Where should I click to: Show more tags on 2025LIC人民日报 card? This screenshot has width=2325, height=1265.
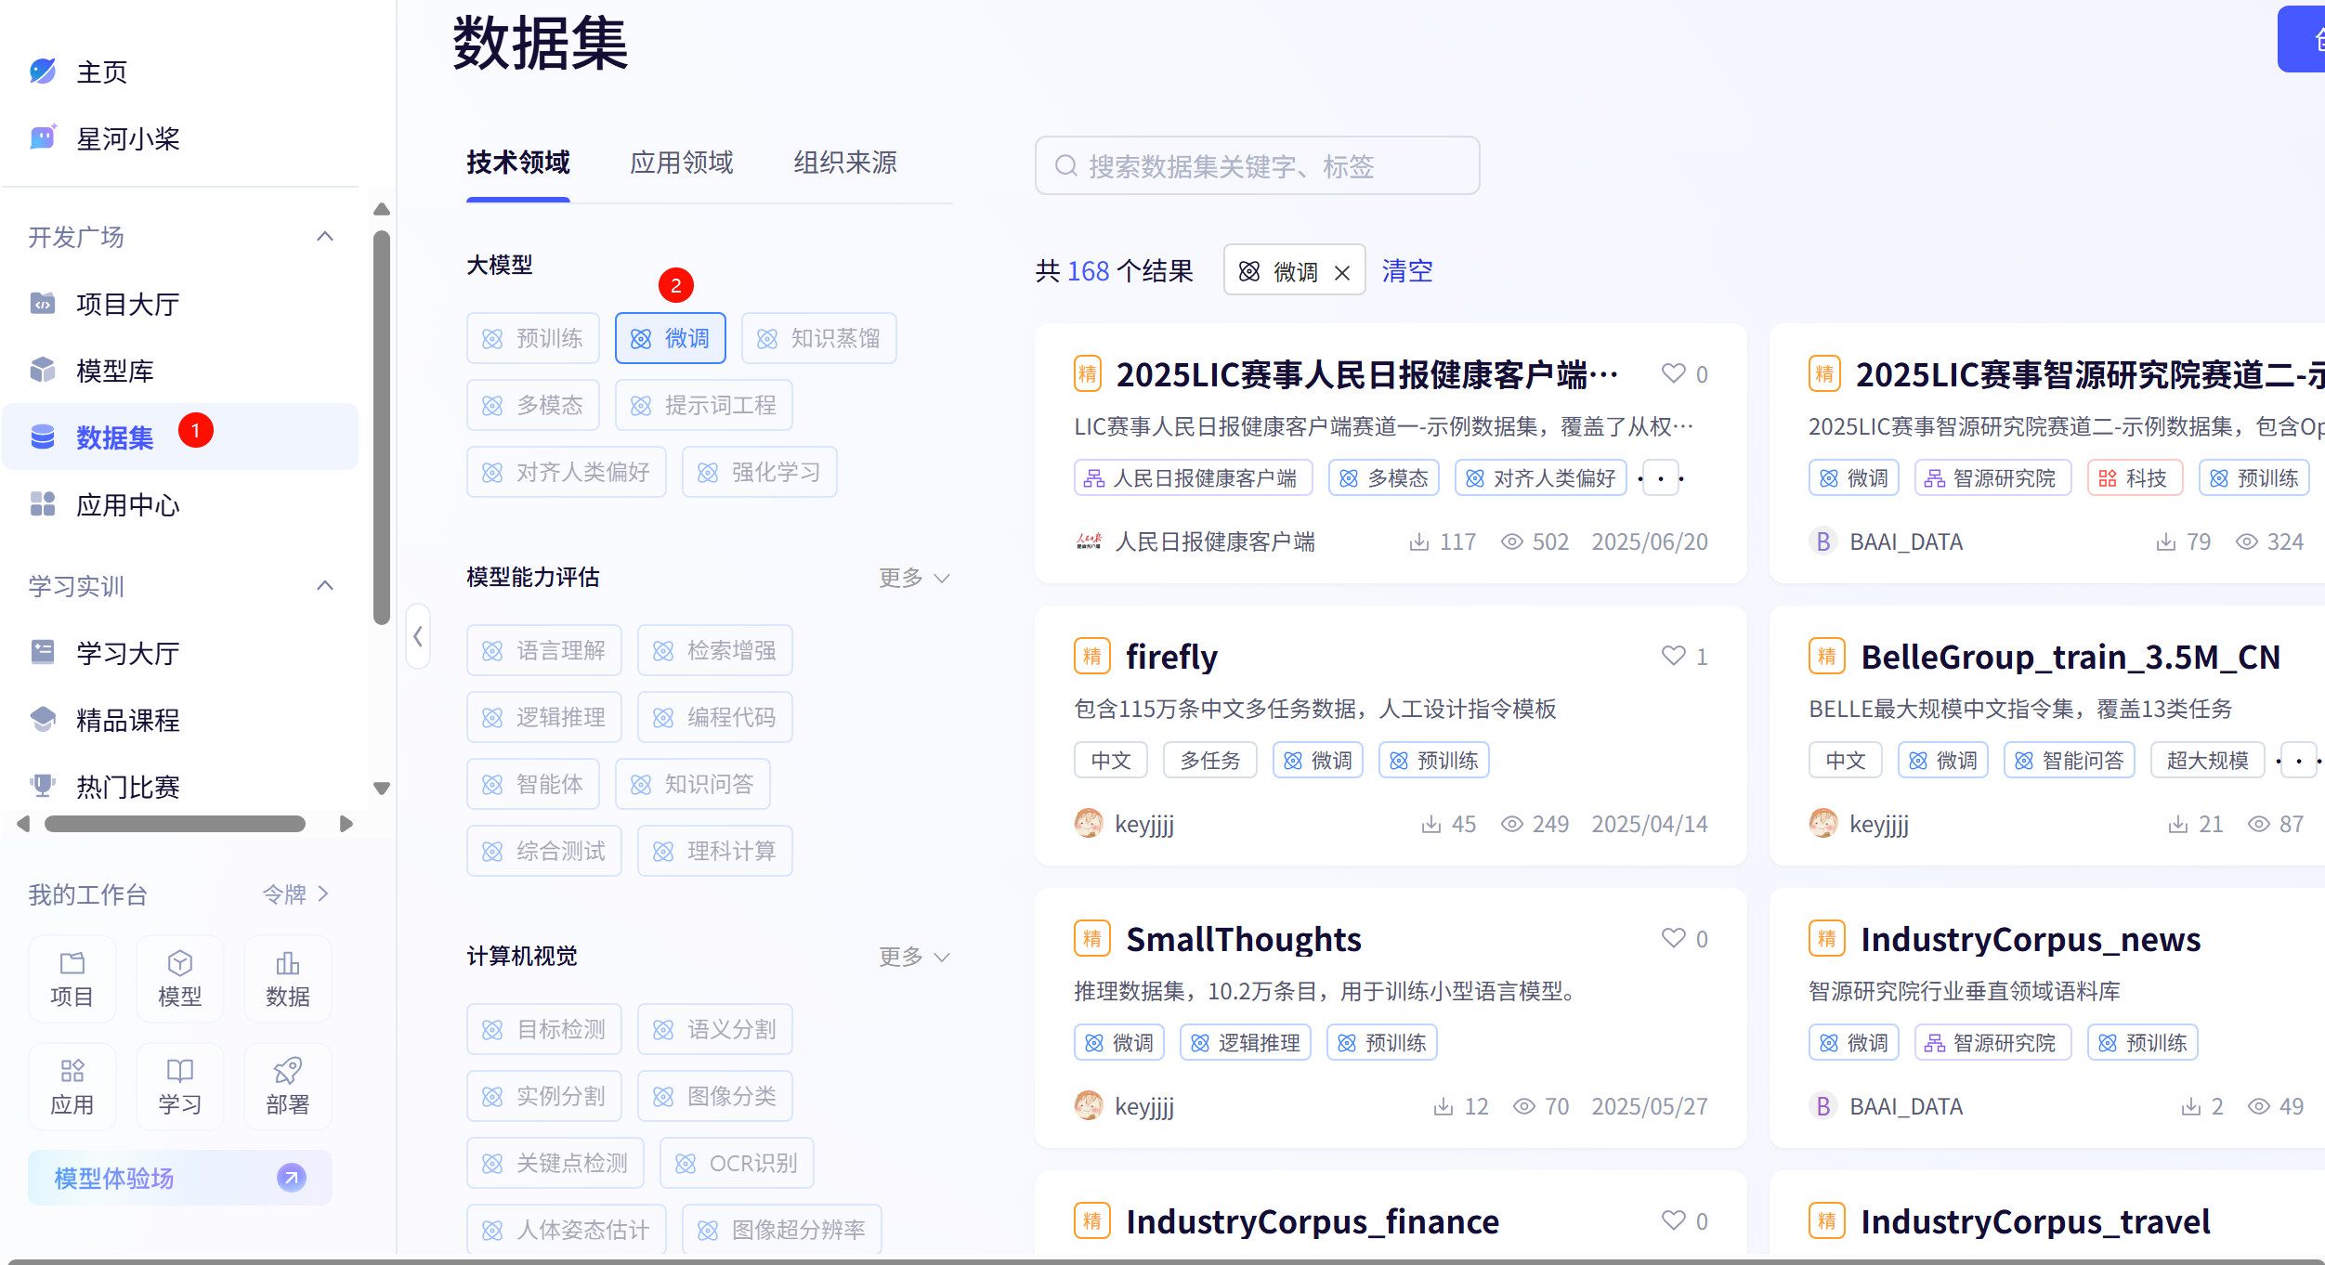pos(1661,478)
